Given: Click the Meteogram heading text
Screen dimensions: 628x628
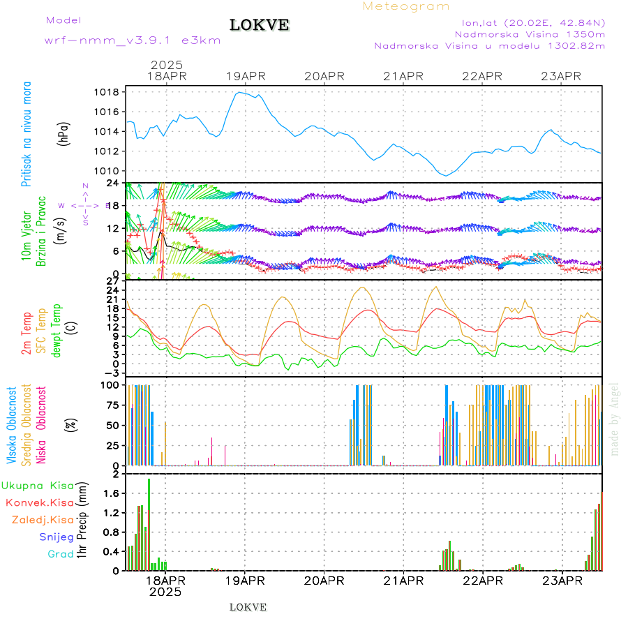Looking at the screenshot, I should (x=406, y=6).
